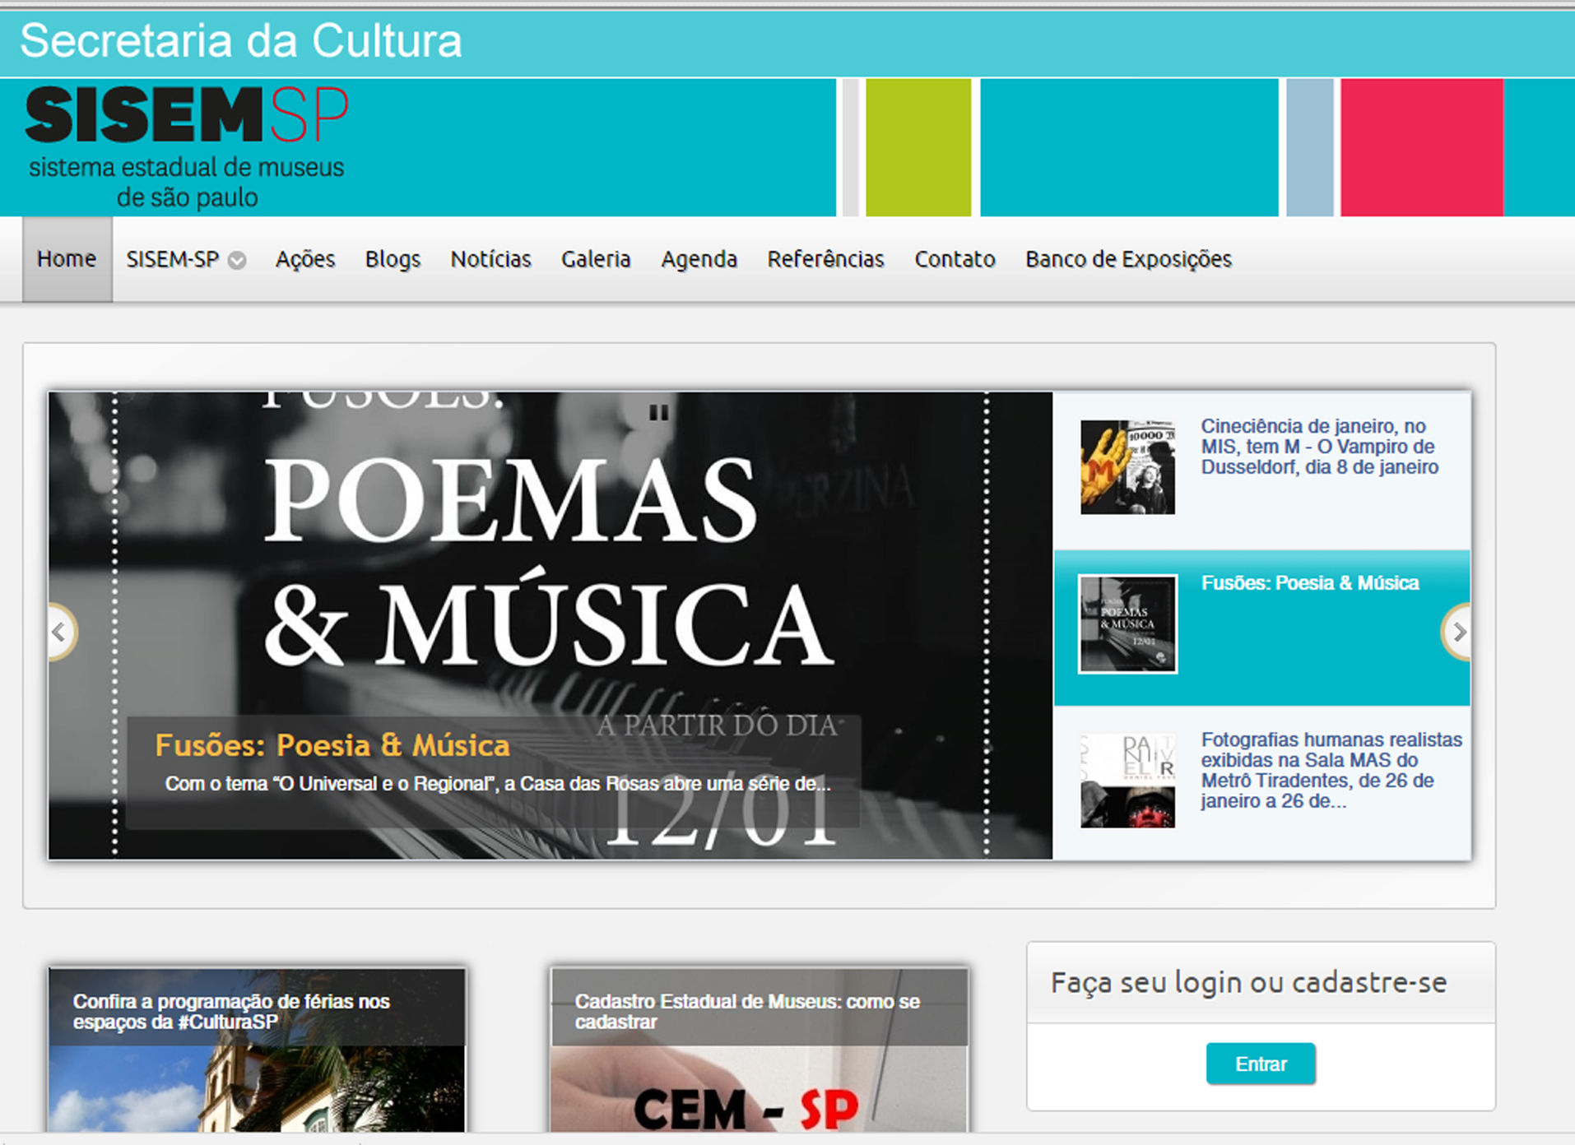The height and width of the screenshot is (1145, 1575).
Task: Expand the SISEM-SP dropdown arrow
Action: tap(237, 261)
